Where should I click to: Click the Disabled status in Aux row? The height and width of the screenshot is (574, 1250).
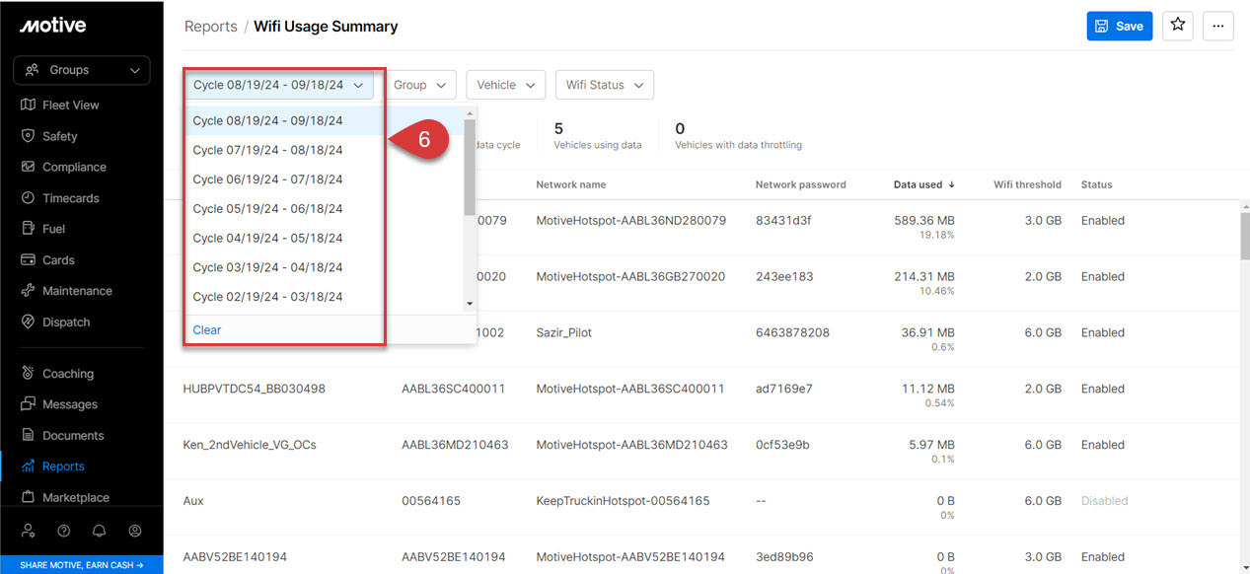point(1104,501)
